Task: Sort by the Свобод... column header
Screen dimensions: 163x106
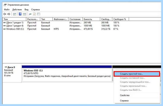Action: [106, 19]
